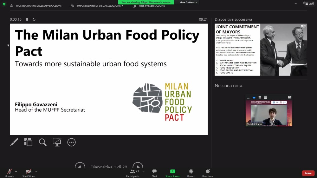
Task: Click the green Share Screen button
Action: point(173,173)
